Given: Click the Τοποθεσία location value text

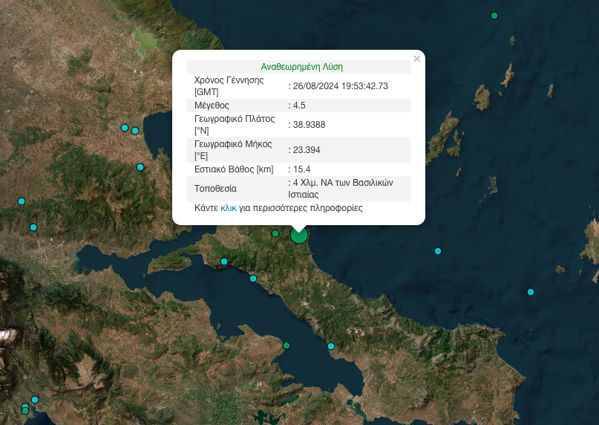Looking at the screenshot, I should coord(341,188).
